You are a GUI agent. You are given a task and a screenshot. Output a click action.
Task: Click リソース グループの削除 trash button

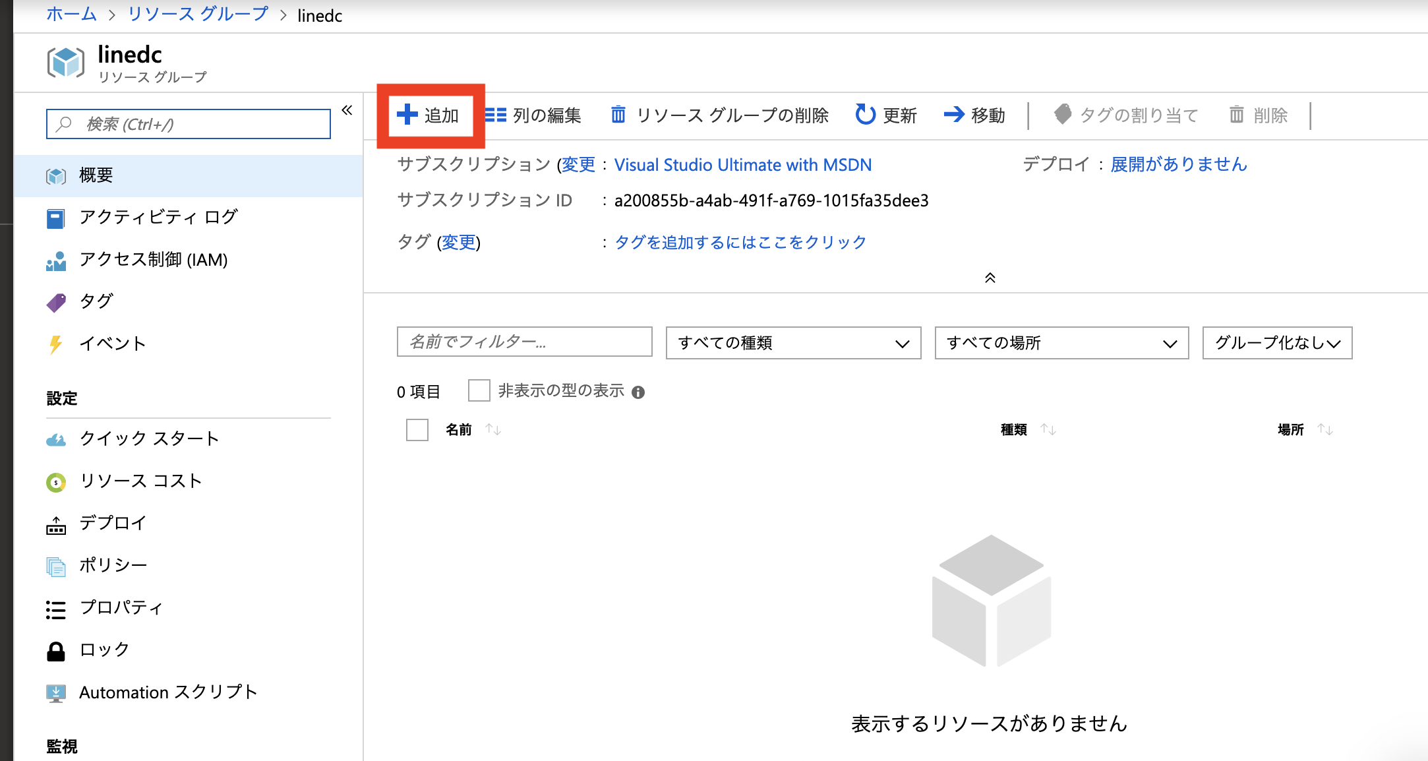tap(719, 115)
